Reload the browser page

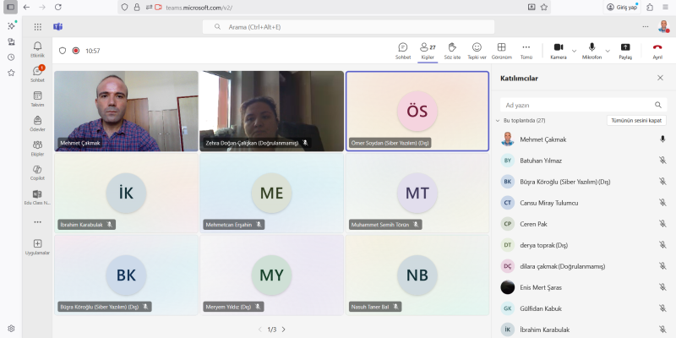[58, 7]
